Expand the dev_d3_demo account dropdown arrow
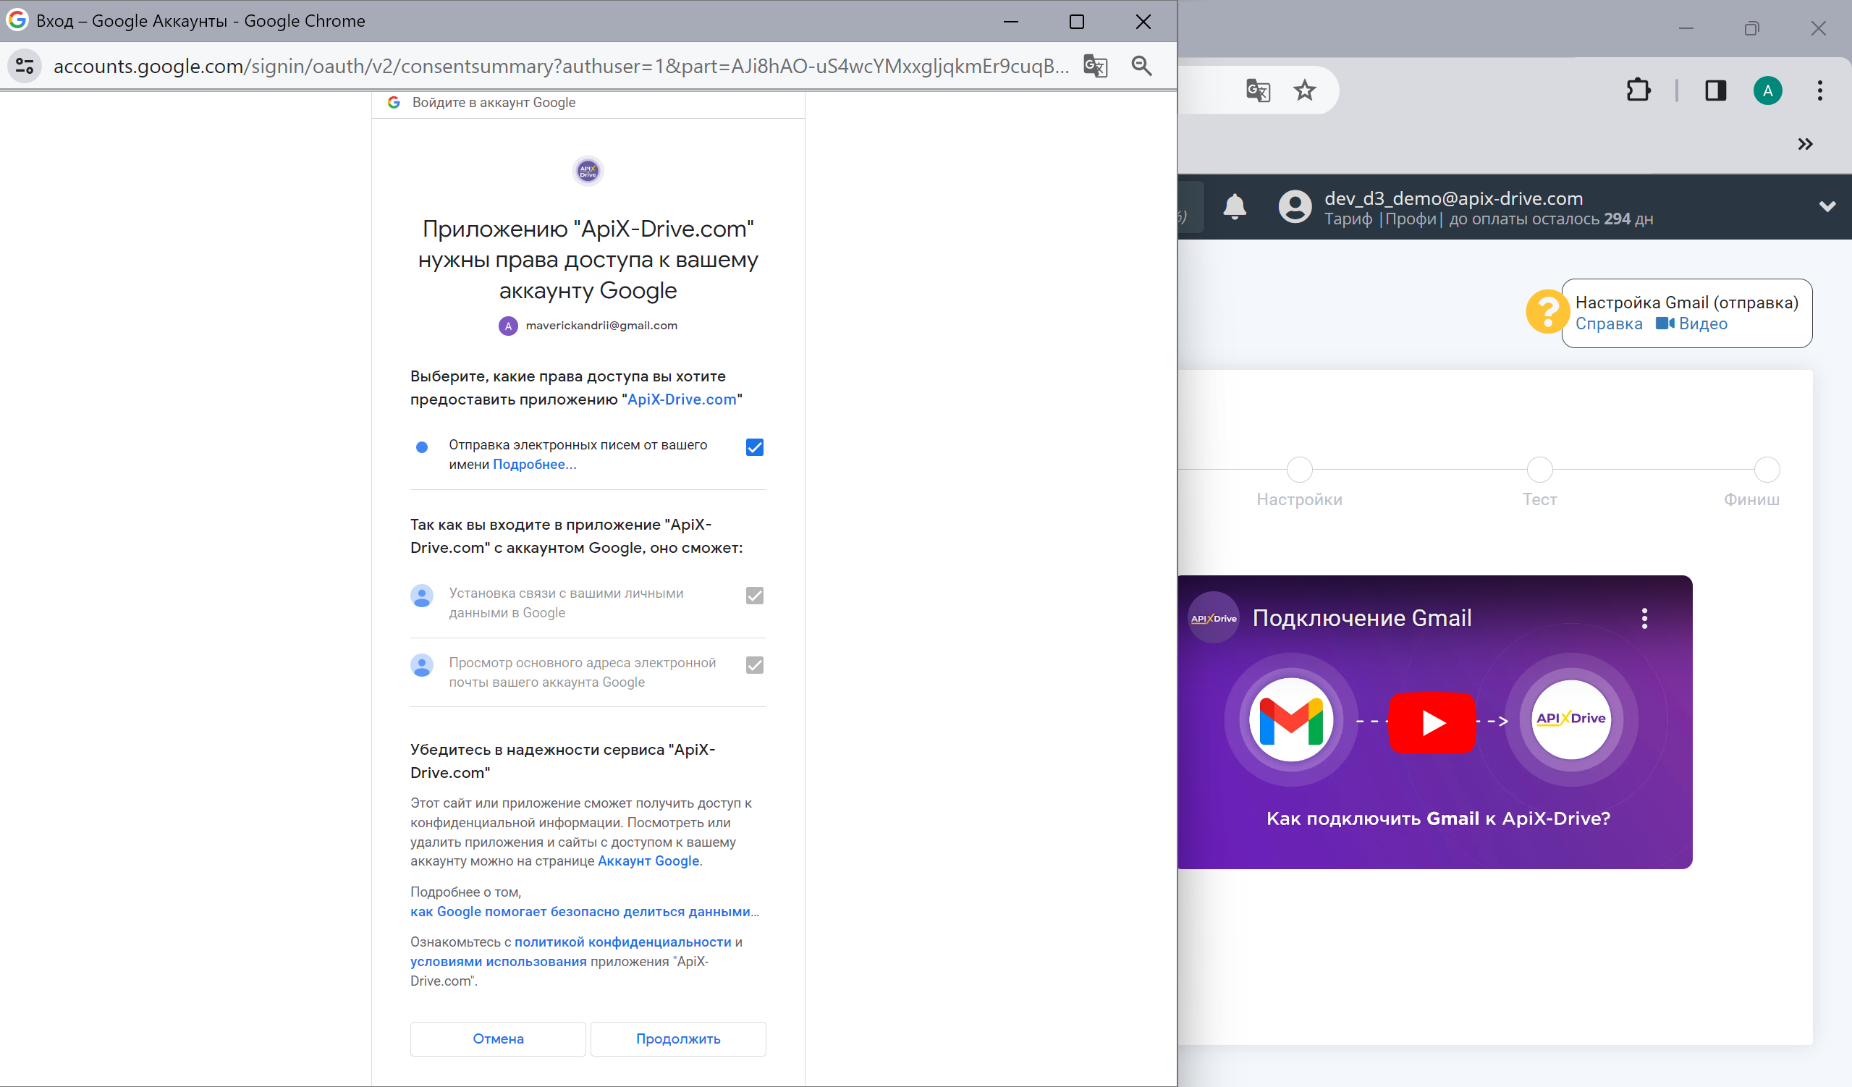 click(x=1827, y=206)
